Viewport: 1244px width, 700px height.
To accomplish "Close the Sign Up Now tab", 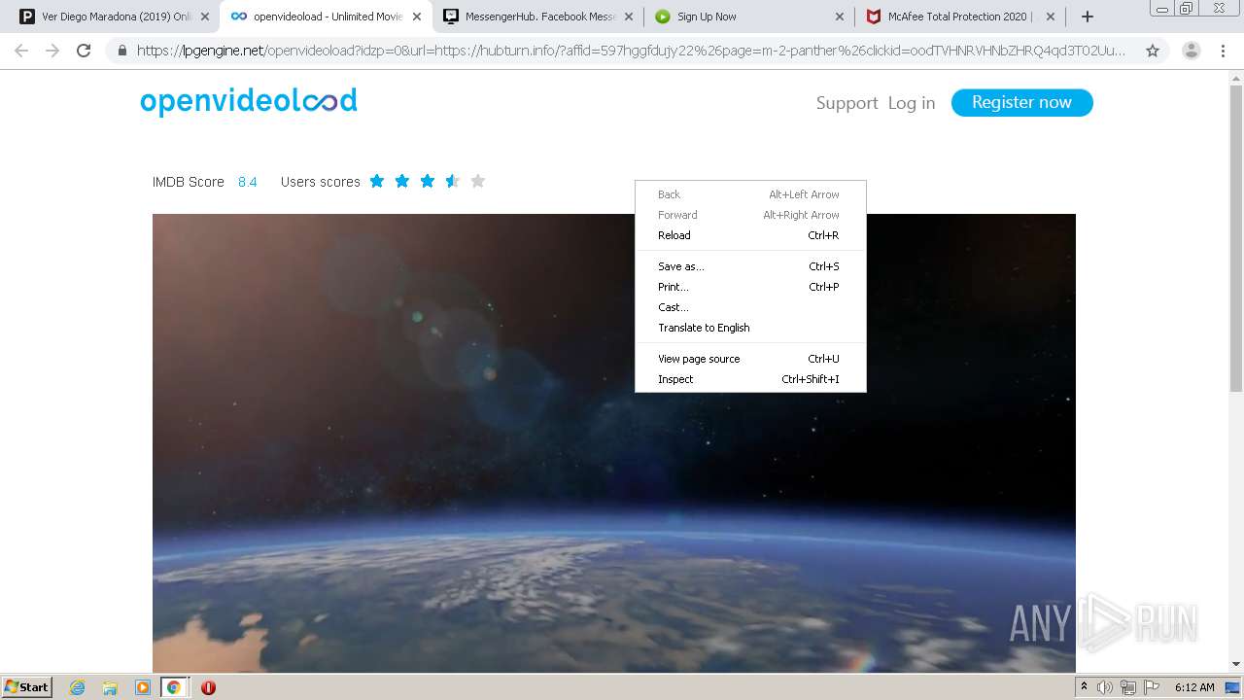I will pyautogui.click(x=840, y=17).
